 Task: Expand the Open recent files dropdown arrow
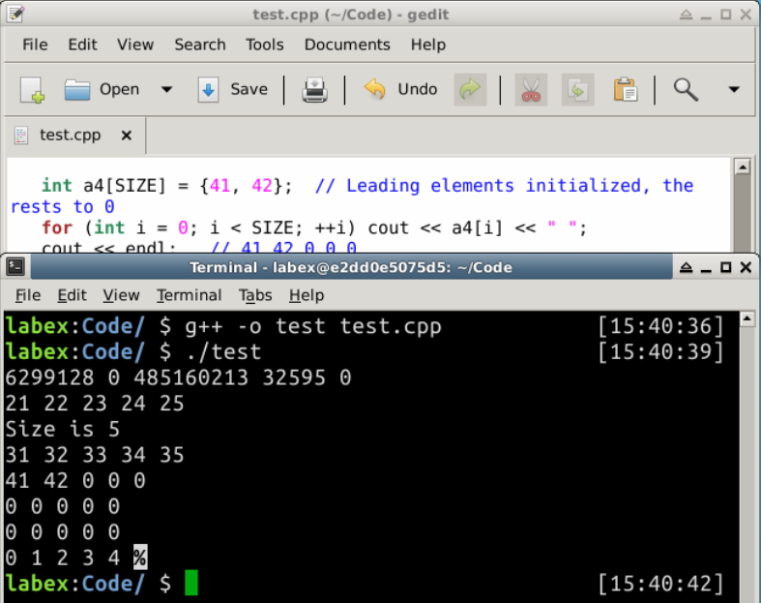[x=166, y=90]
